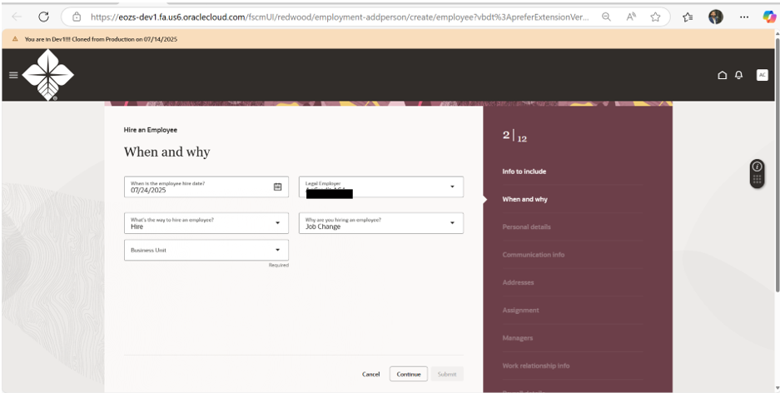Select the When and why step
Image resolution: width=780 pixels, height=393 pixels.
click(x=524, y=200)
